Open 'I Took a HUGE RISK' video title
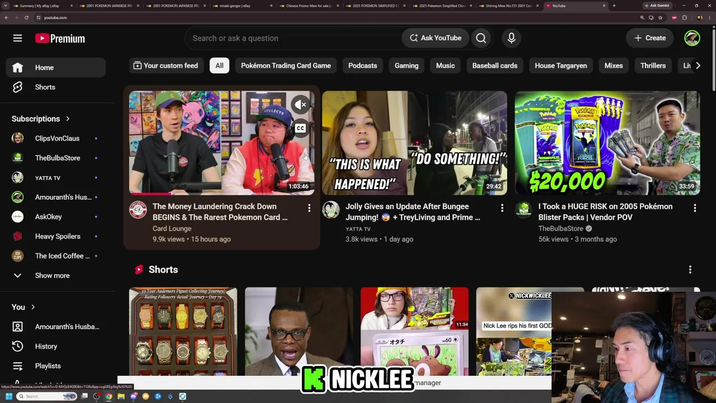Screen dimensions: 716x403 (605, 212)
